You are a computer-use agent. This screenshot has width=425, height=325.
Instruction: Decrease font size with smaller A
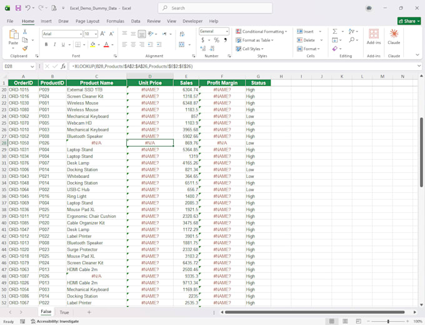111,34
